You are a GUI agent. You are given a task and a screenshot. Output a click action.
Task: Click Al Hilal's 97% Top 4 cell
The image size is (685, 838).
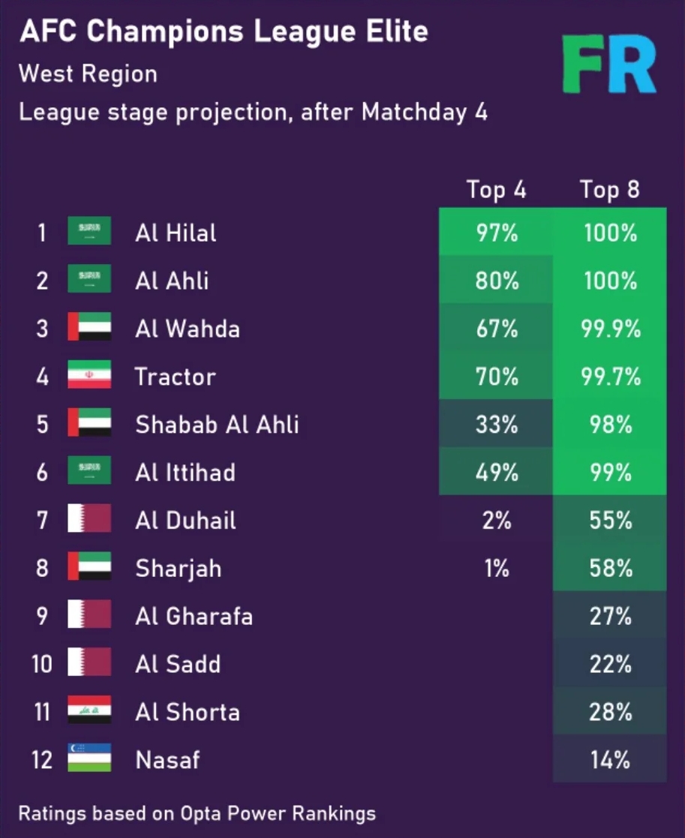click(x=496, y=233)
